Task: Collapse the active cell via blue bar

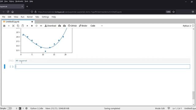Action: coord(5,67)
